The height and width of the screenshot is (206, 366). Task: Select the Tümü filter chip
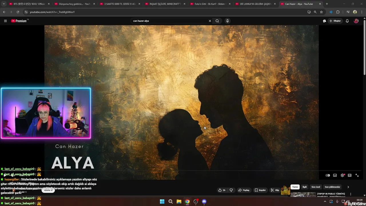pyautogui.click(x=295, y=187)
